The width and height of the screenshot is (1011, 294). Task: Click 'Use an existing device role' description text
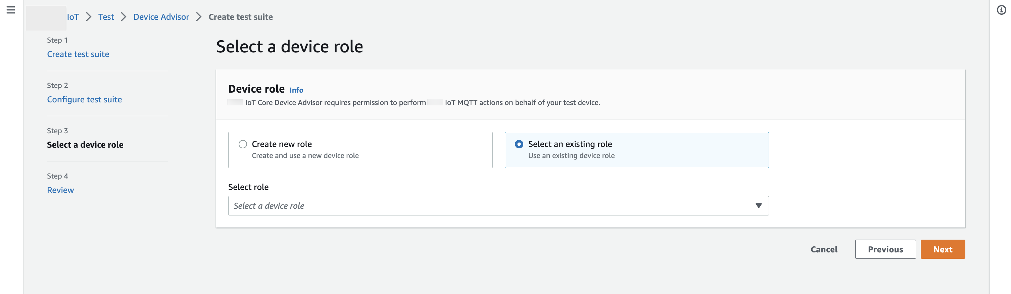click(x=571, y=156)
